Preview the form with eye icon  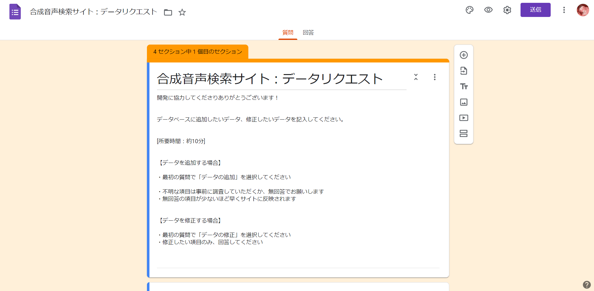coord(488,10)
